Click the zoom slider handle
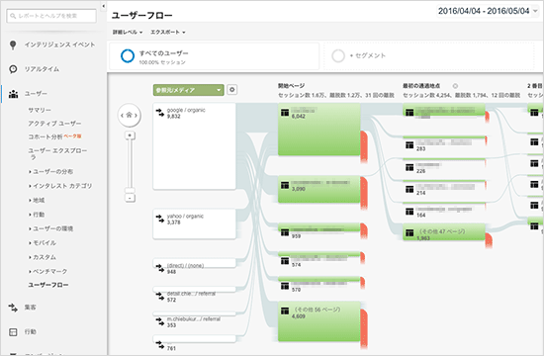The height and width of the screenshot is (356, 544). (130, 190)
